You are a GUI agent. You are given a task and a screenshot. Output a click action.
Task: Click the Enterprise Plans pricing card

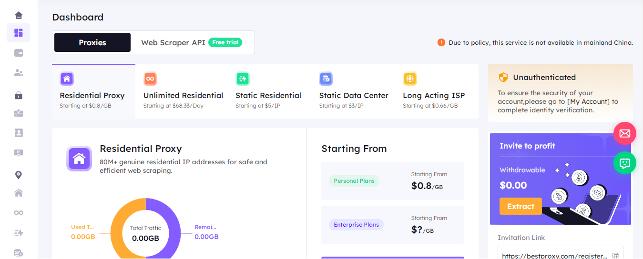tap(392, 225)
